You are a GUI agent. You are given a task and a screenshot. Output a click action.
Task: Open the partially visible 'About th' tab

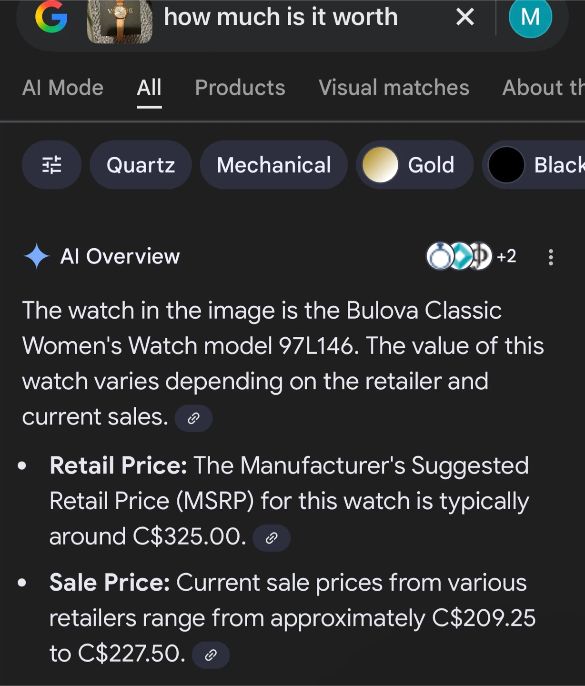point(543,88)
